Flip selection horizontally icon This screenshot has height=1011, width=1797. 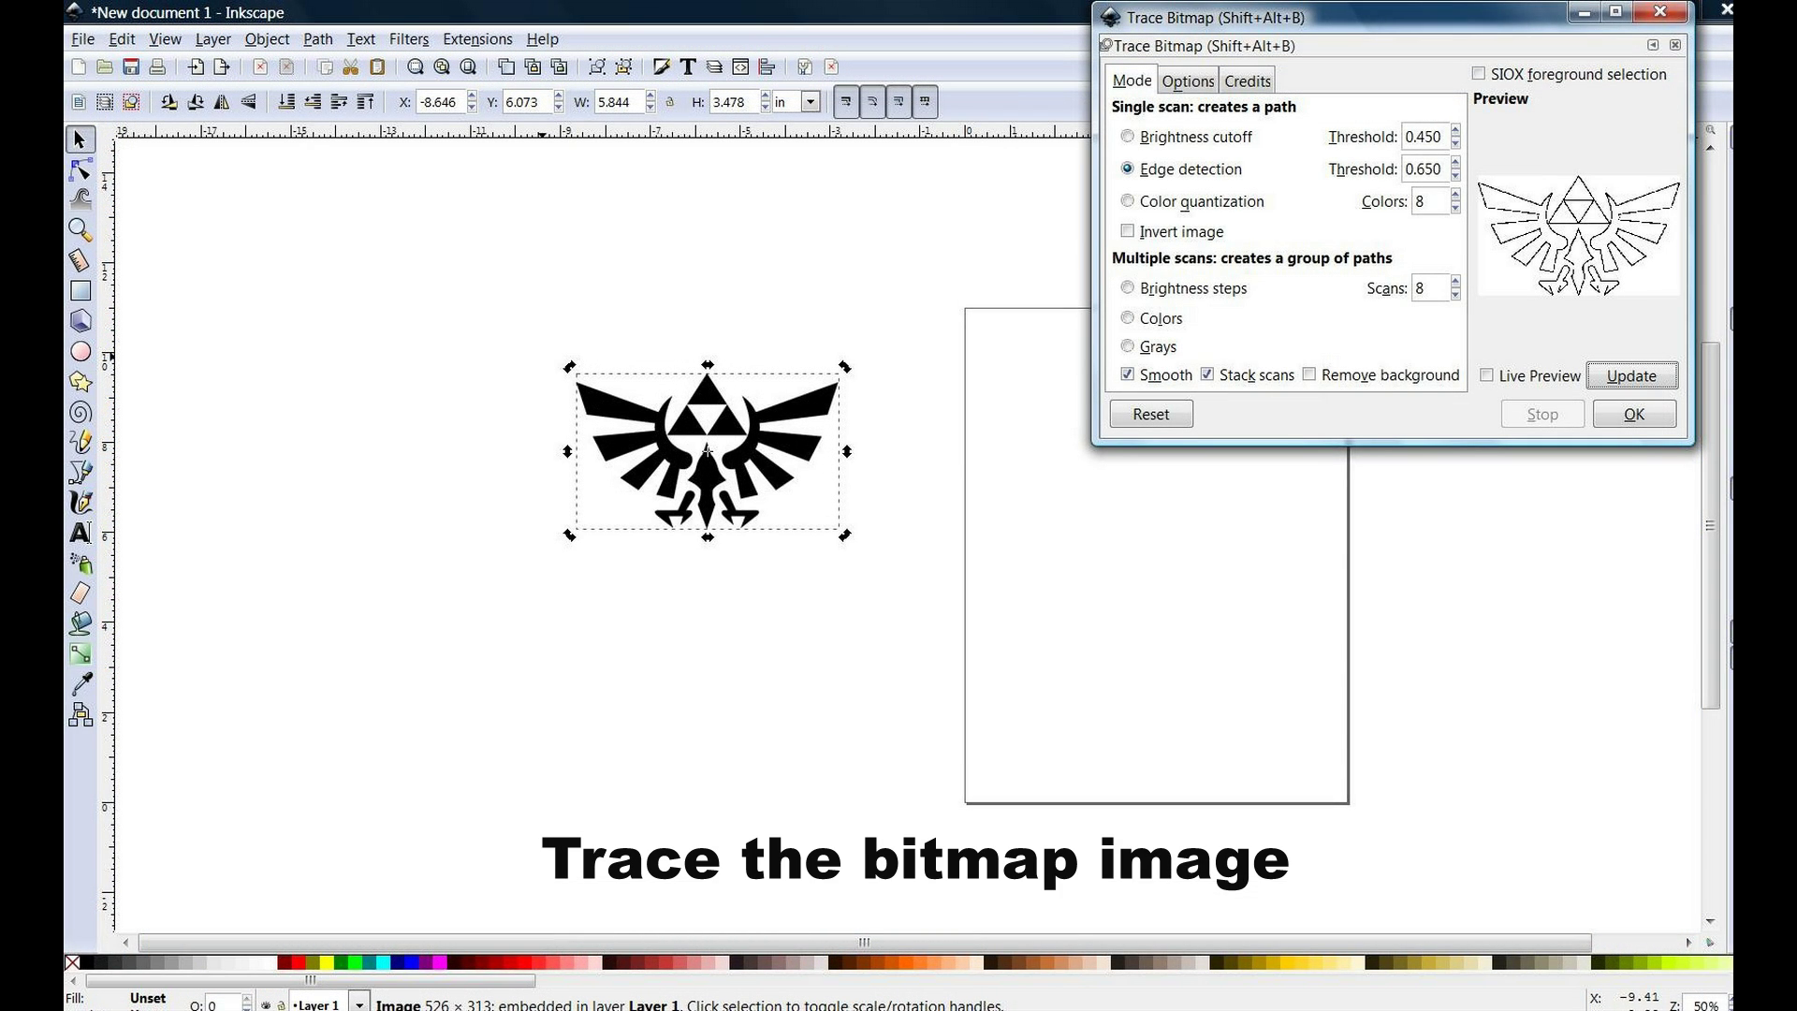(222, 102)
